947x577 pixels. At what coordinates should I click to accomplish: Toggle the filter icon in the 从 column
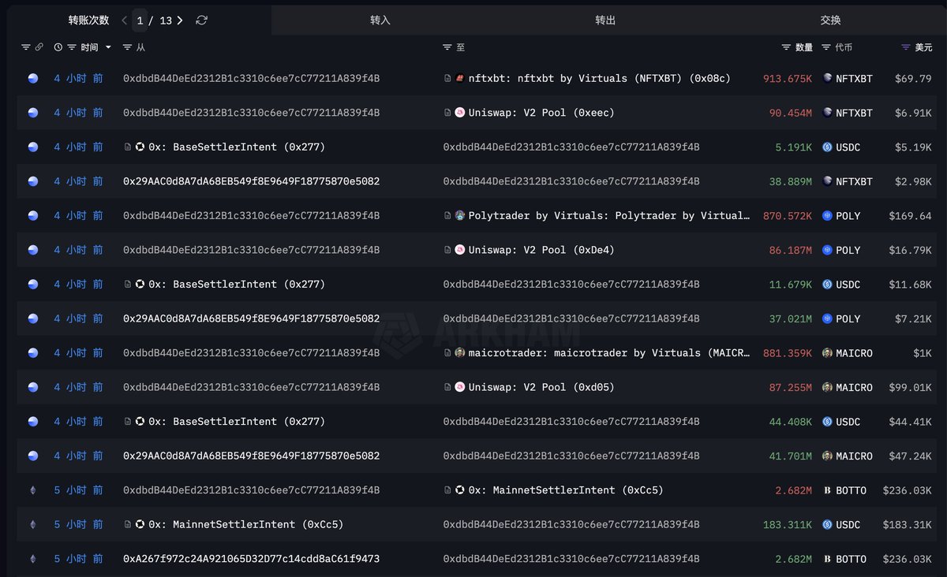(129, 47)
